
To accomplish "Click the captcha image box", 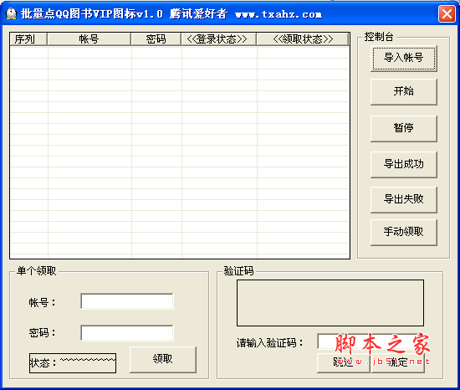I will coord(330,303).
